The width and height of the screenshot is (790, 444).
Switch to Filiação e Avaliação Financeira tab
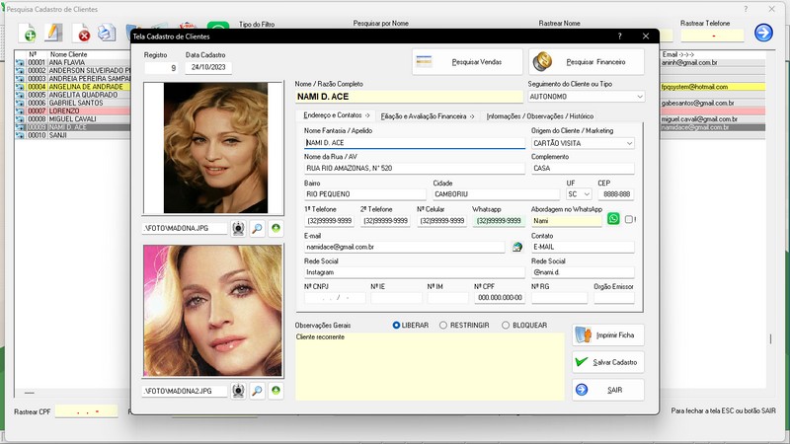tap(428, 116)
